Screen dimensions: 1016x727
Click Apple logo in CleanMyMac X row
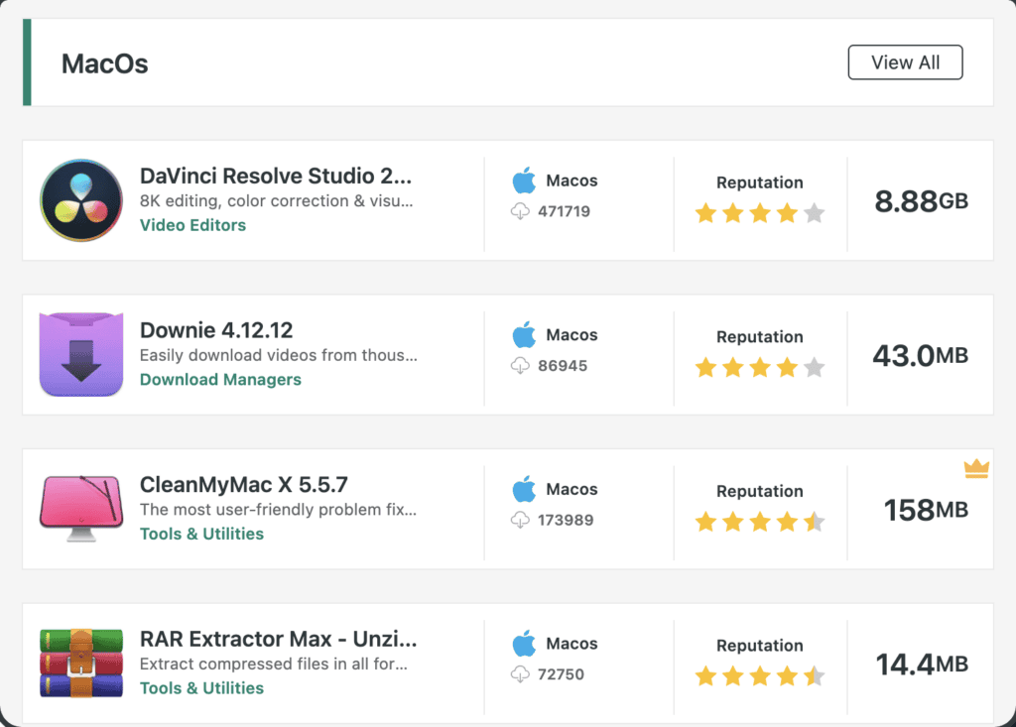click(524, 488)
